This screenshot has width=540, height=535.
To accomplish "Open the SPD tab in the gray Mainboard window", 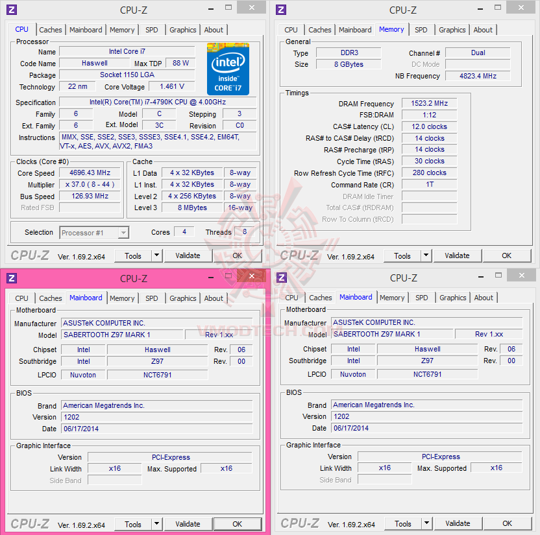I will 421,298.
